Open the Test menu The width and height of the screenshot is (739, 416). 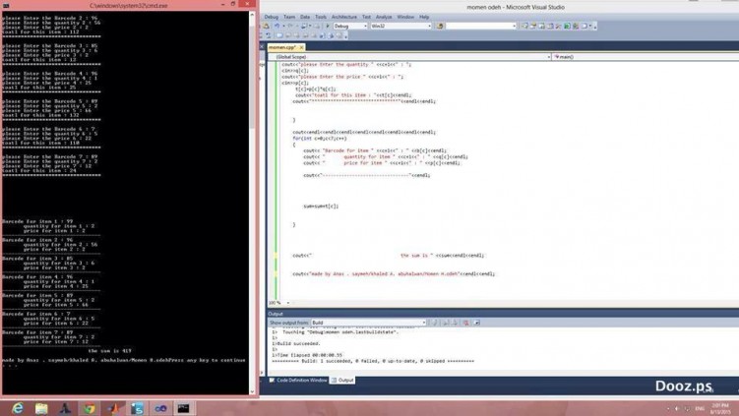(x=366, y=17)
